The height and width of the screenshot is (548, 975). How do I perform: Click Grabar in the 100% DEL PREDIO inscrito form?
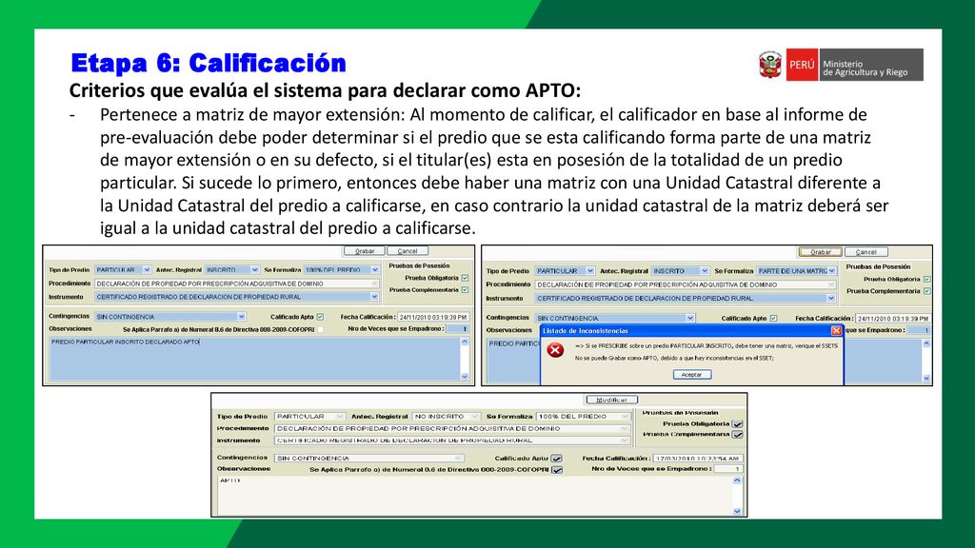[365, 251]
